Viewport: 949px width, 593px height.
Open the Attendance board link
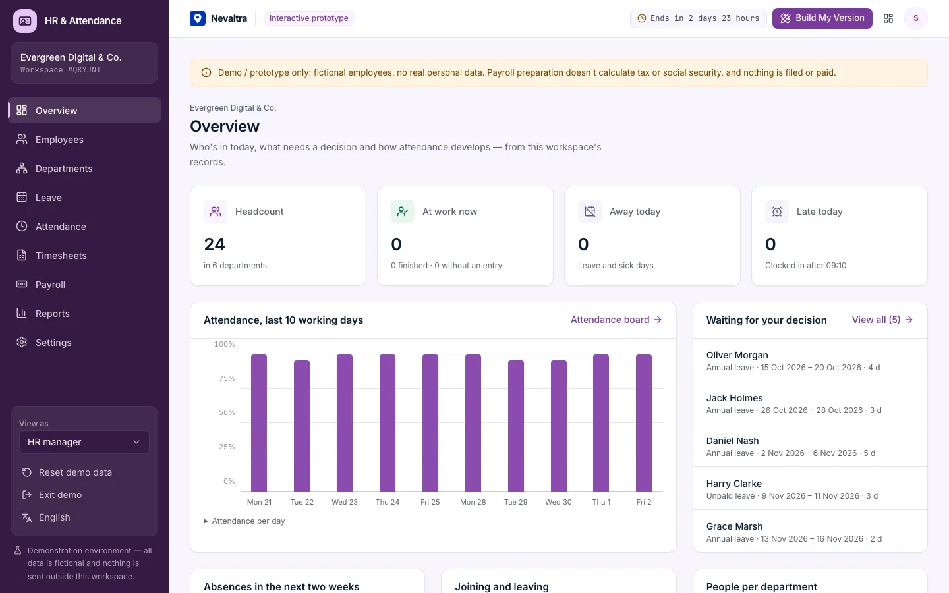click(x=616, y=320)
